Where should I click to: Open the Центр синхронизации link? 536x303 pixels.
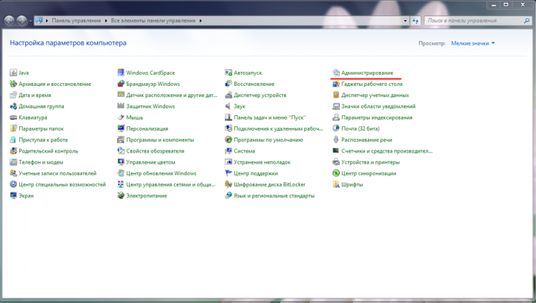[369, 174]
